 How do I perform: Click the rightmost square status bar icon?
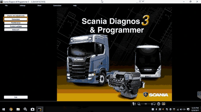[x=164, y=104]
